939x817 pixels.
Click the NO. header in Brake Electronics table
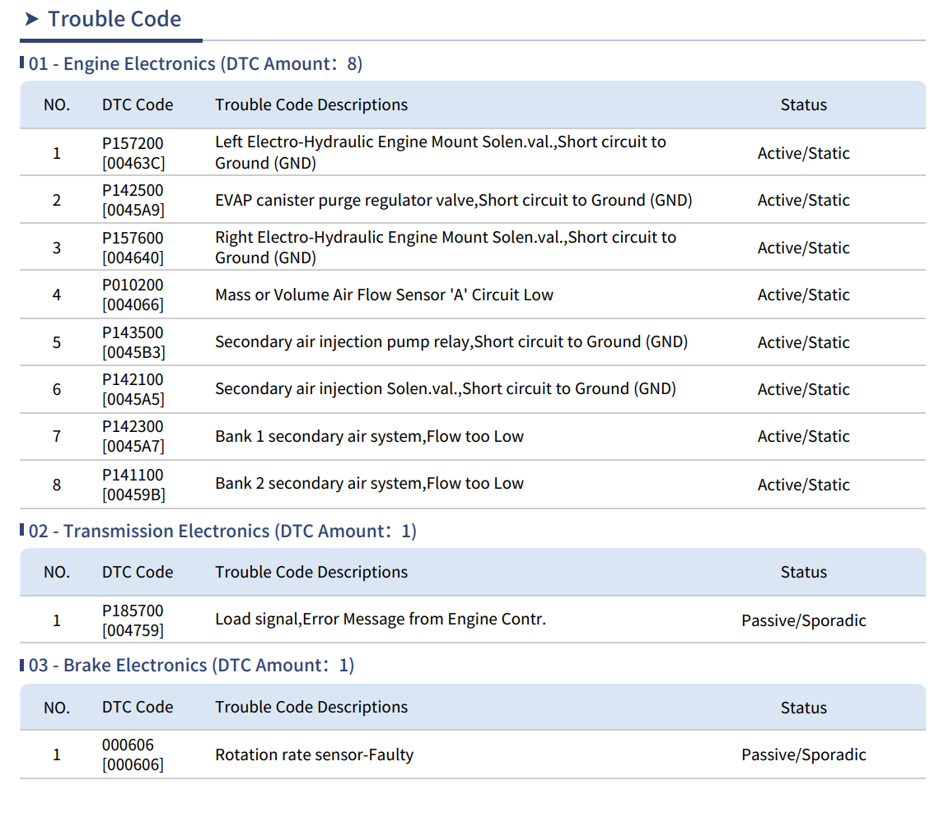click(57, 708)
